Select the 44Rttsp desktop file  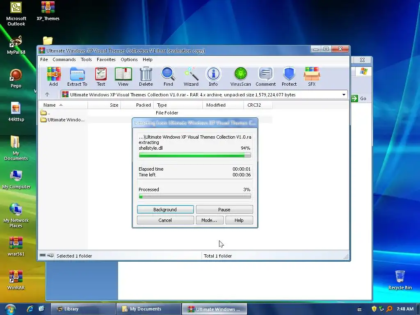(16, 112)
